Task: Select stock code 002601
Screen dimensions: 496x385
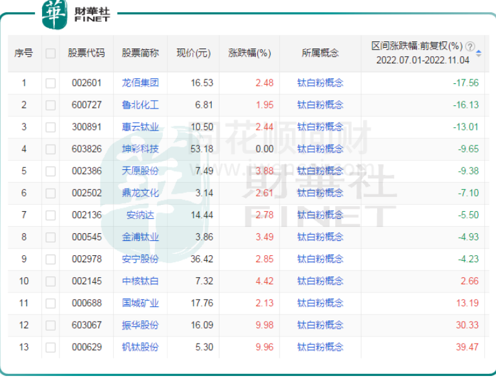Action: [x=87, y=83]
